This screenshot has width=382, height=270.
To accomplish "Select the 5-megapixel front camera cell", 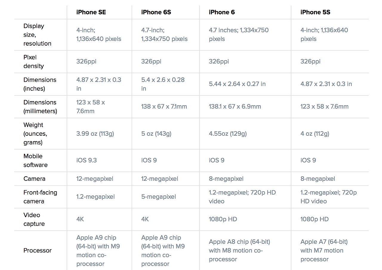I will point(158,197).
